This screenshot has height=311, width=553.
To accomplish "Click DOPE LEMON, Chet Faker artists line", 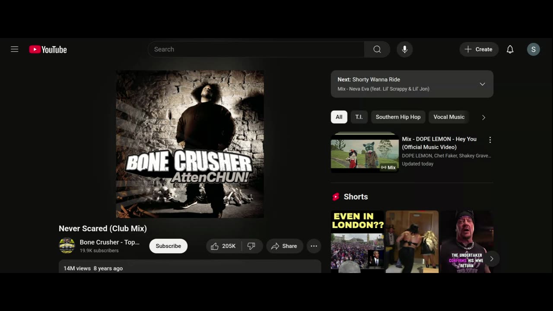I will click(x=447, y=155).
